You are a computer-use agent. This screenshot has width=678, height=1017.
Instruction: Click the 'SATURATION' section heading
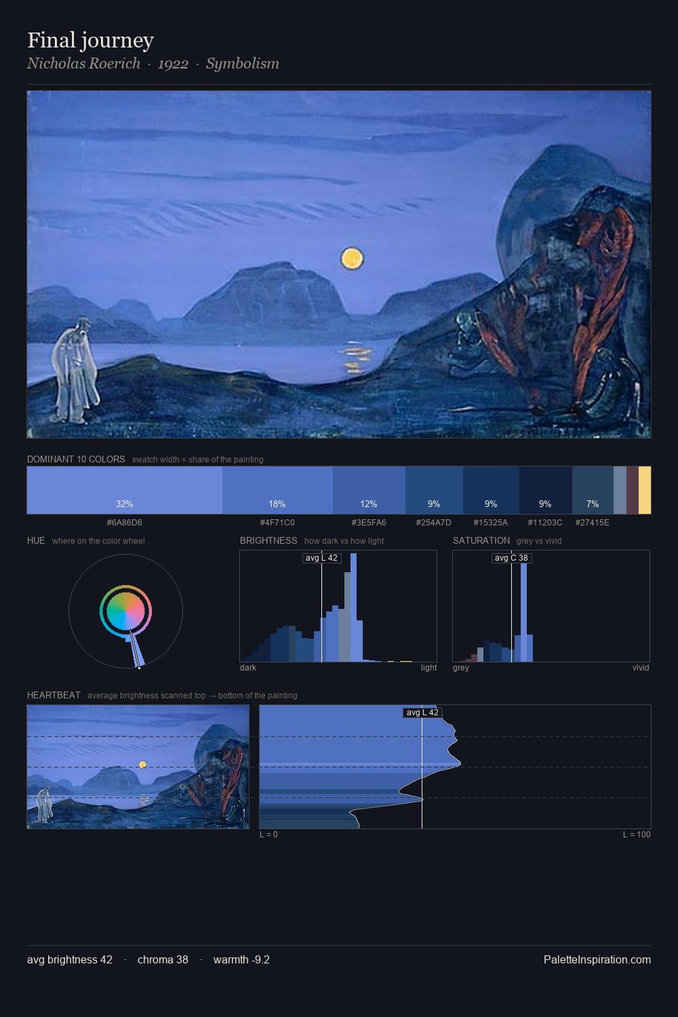pyautogui.click(x=481, y=540)
